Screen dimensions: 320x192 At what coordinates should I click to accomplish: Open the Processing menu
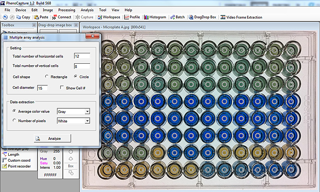pyautogui.click(x=66, y=10)
